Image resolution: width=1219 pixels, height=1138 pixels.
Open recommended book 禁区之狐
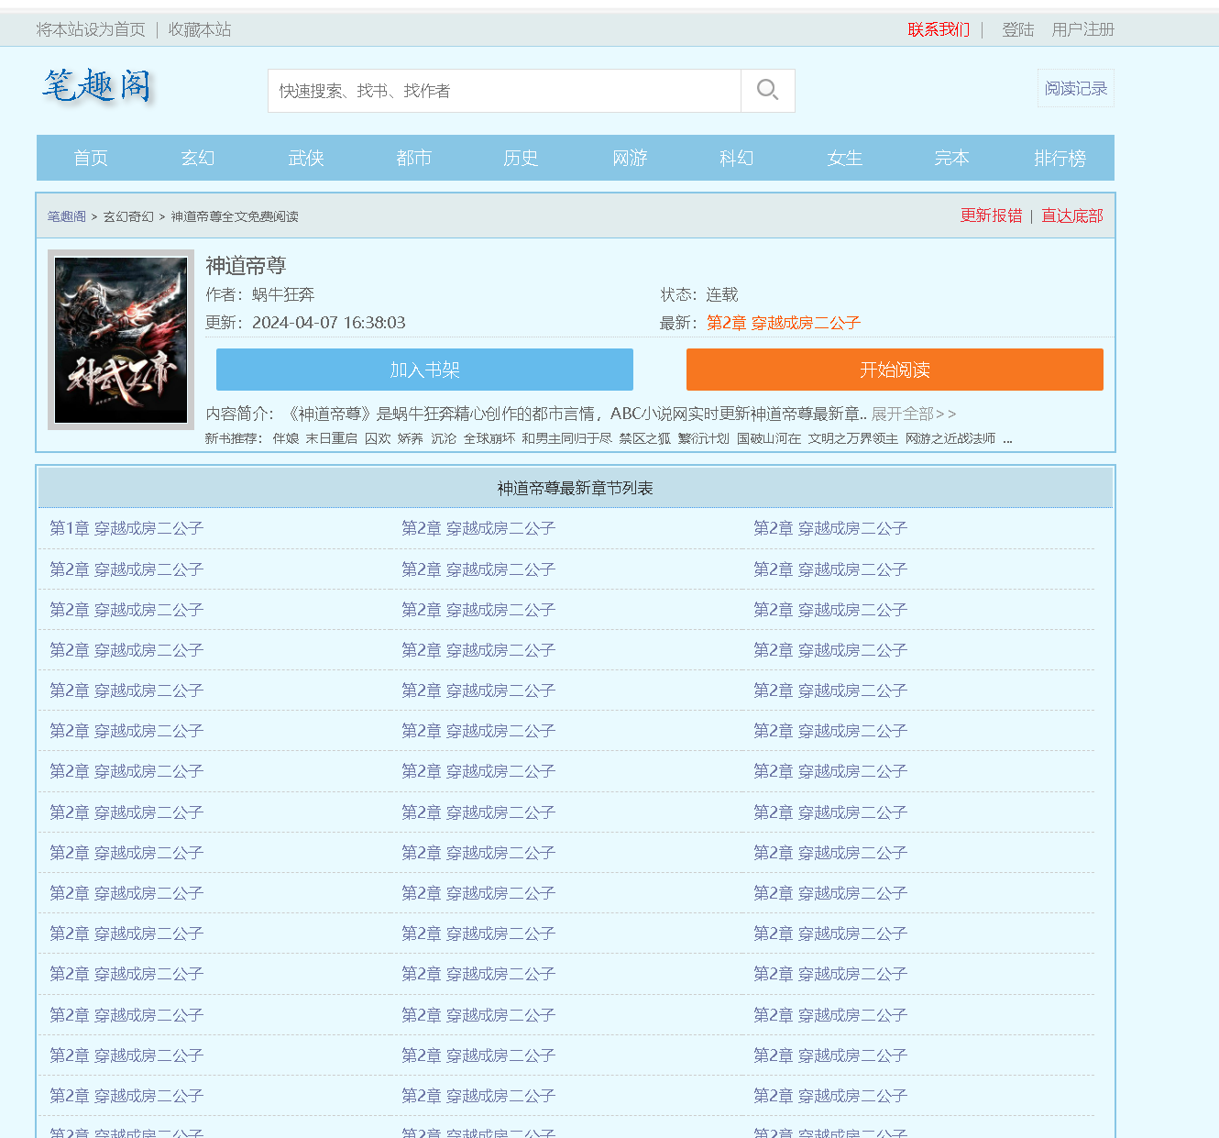645,438
